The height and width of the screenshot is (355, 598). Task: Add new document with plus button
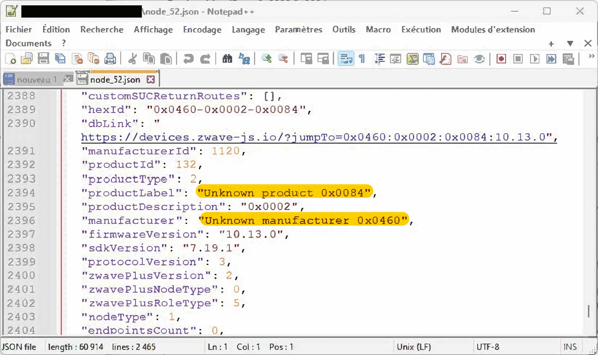551,44
